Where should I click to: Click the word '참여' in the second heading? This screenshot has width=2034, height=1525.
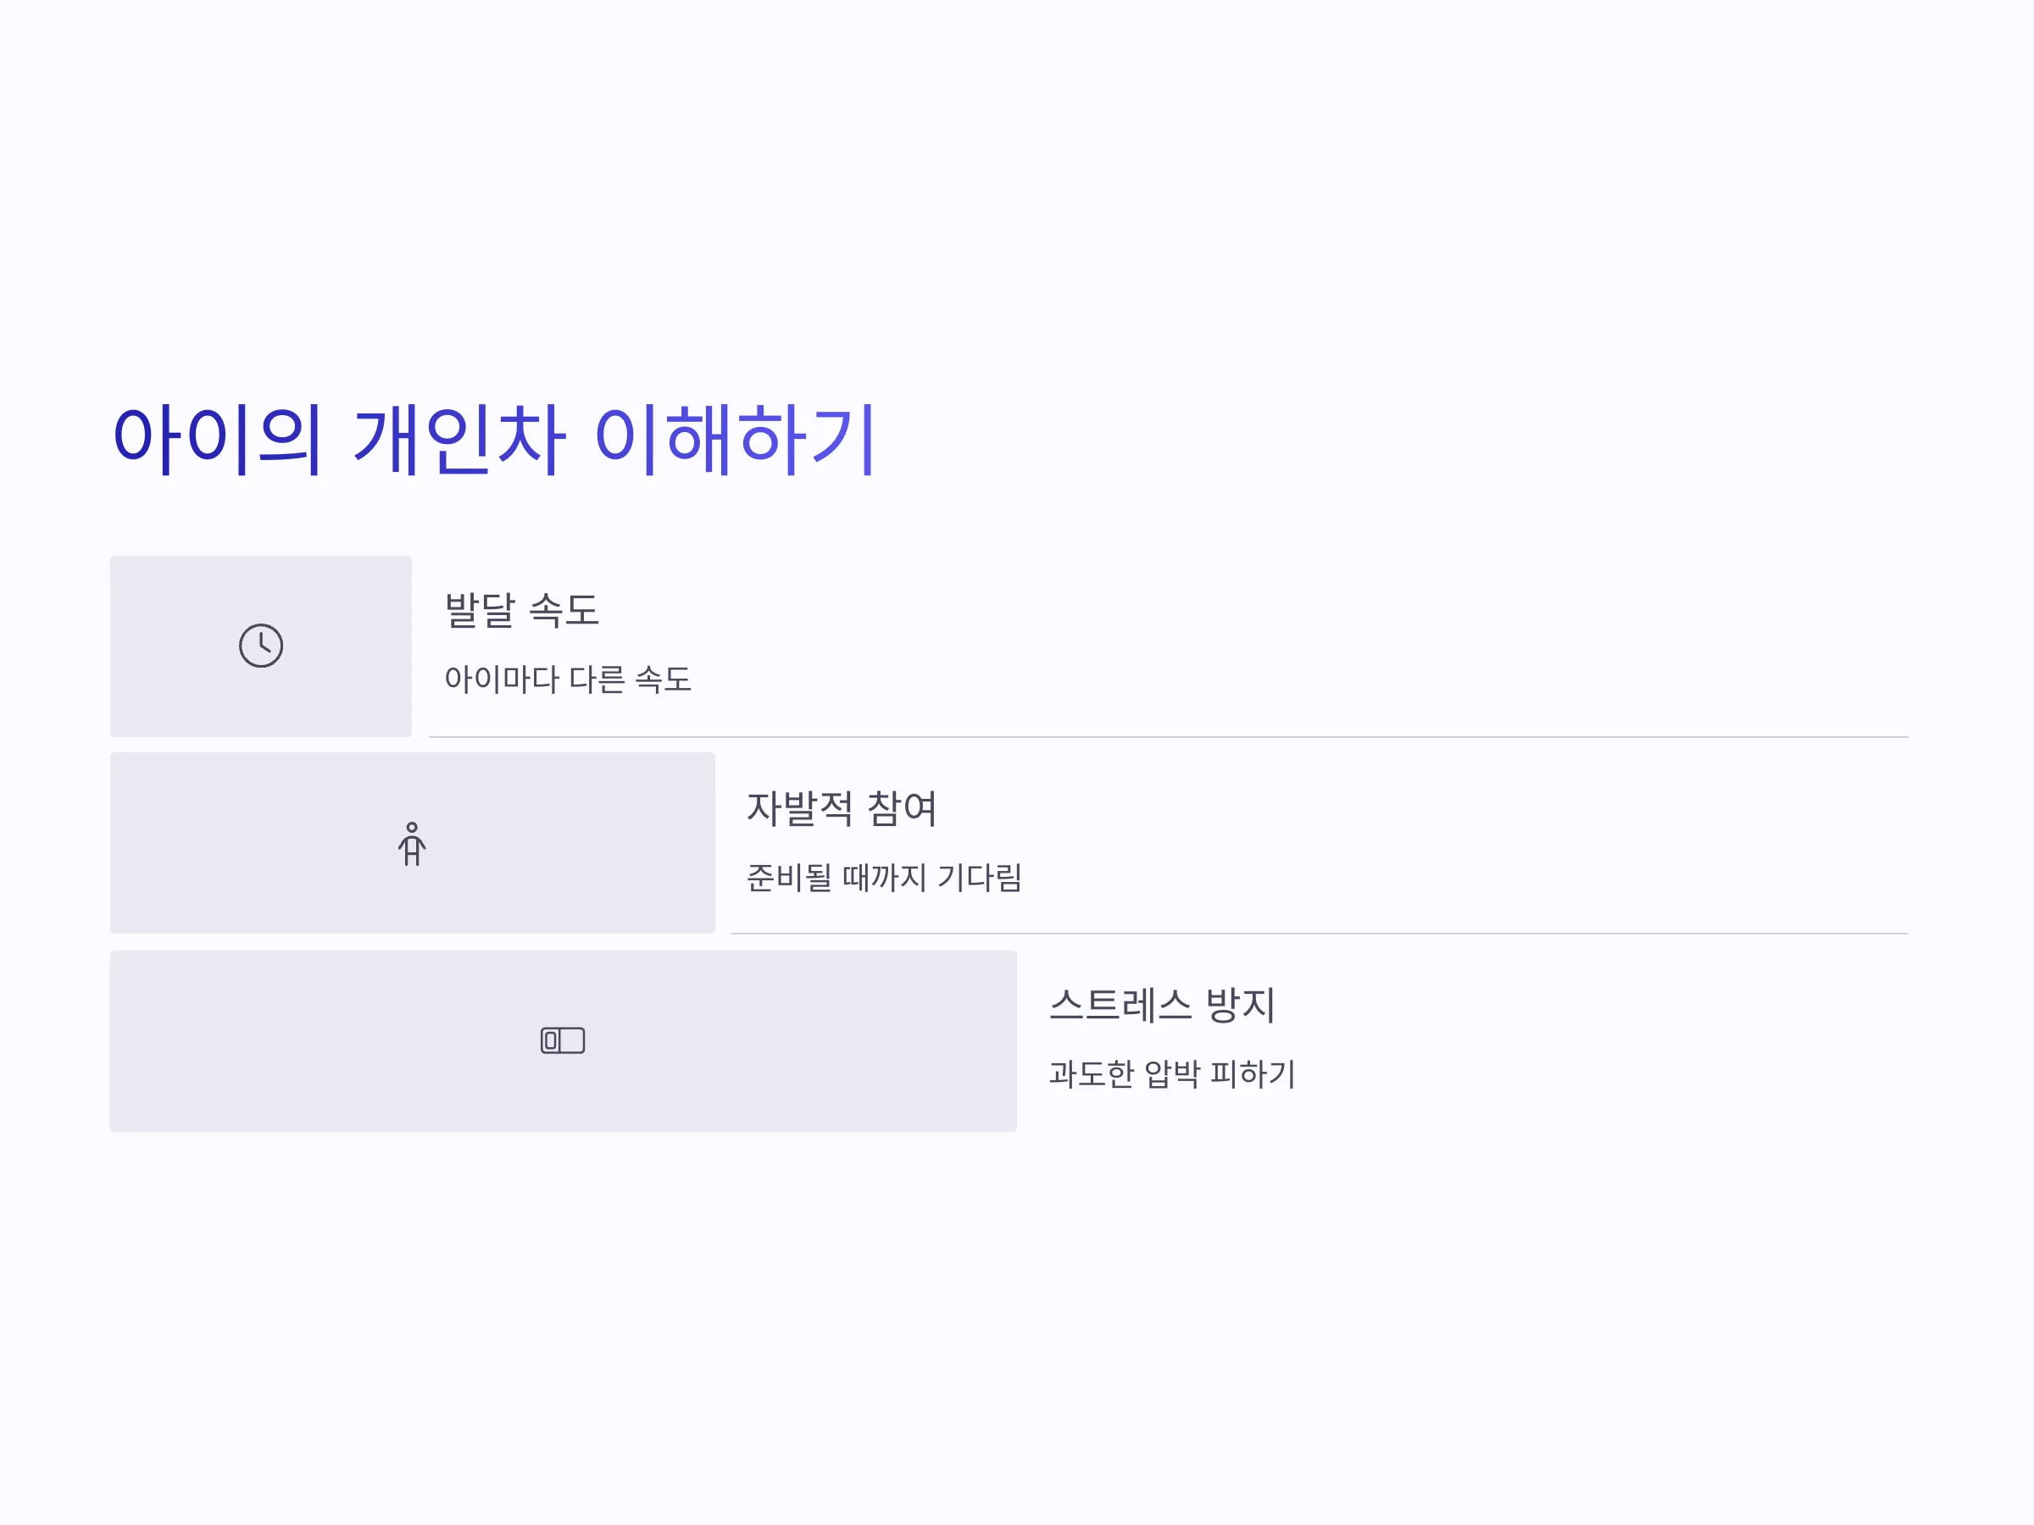pos(901,808)
